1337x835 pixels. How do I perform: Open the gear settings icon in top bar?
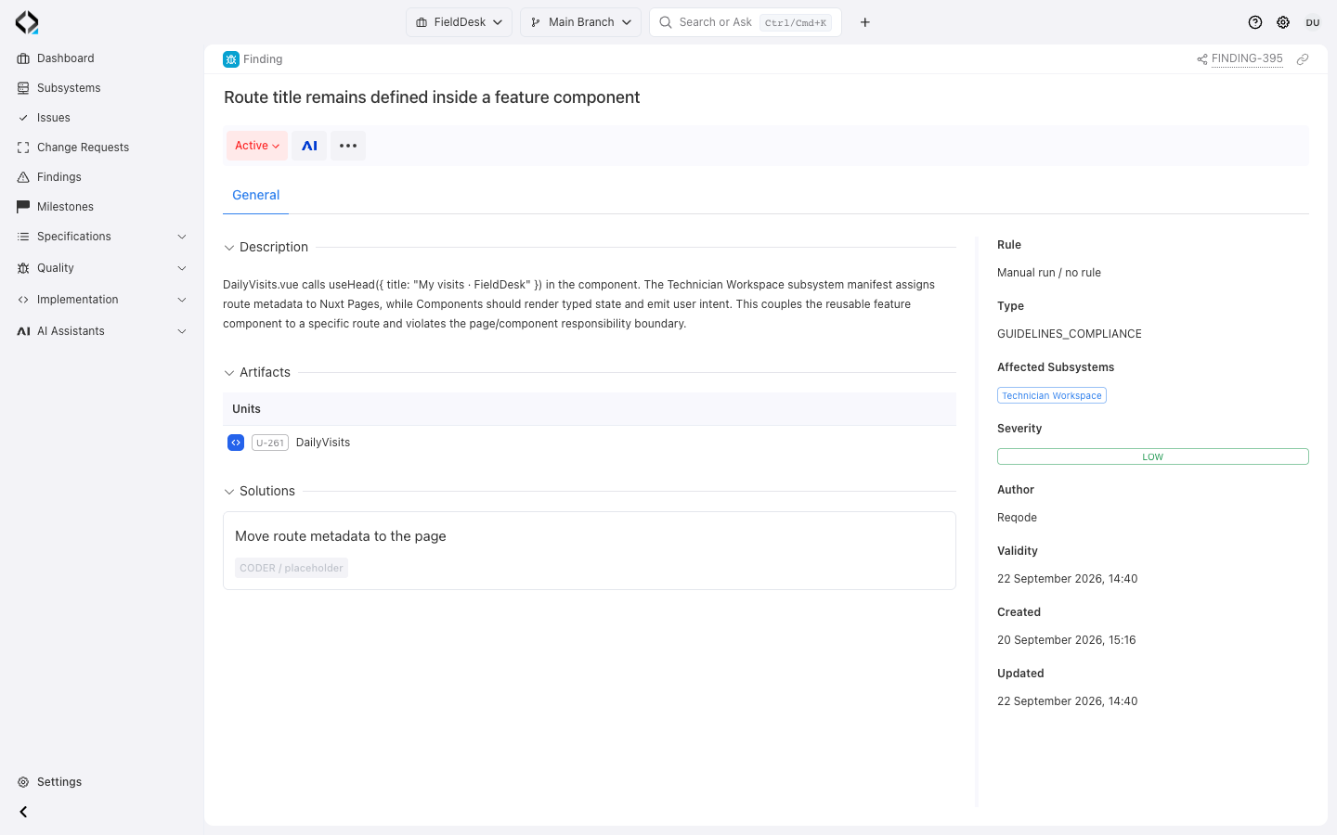pos(1283,22)
